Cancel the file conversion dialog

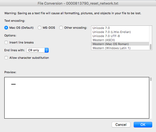[121, 125]
